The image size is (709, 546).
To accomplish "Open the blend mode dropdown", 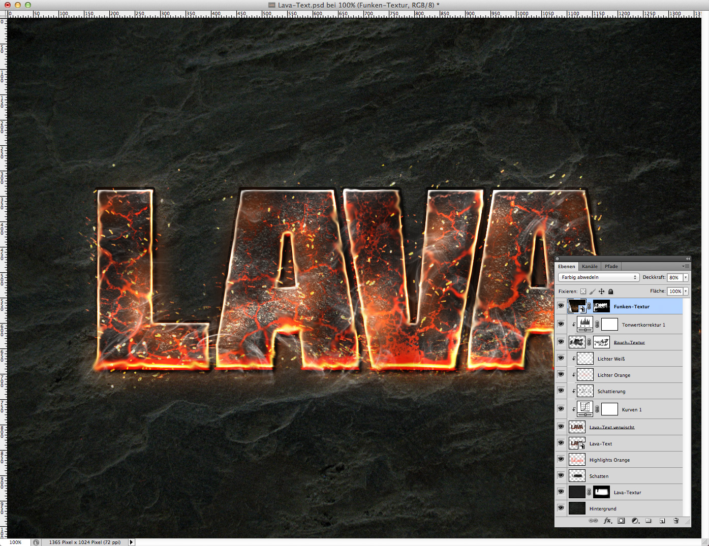I will 598,277.
